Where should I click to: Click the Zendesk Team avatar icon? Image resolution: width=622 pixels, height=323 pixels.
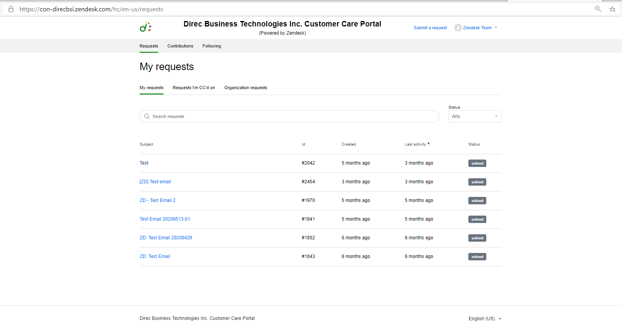[x=458, y=28]
